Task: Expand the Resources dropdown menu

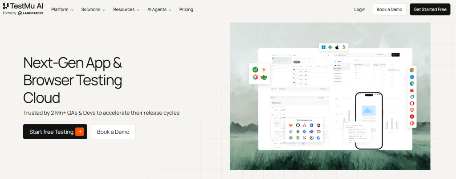Action: coord(126,9)
